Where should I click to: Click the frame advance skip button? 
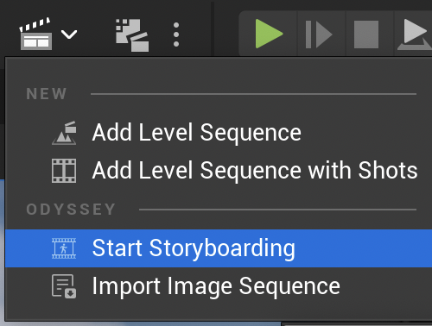[319, 34]
